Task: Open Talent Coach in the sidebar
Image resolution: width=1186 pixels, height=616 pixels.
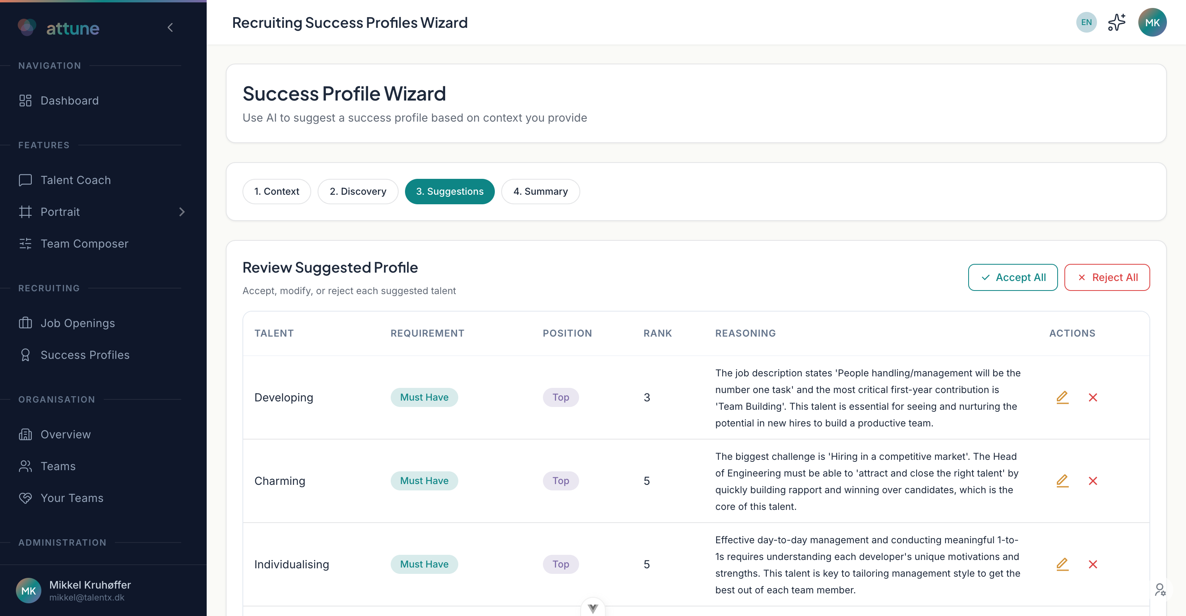Action: coord(76,180)
